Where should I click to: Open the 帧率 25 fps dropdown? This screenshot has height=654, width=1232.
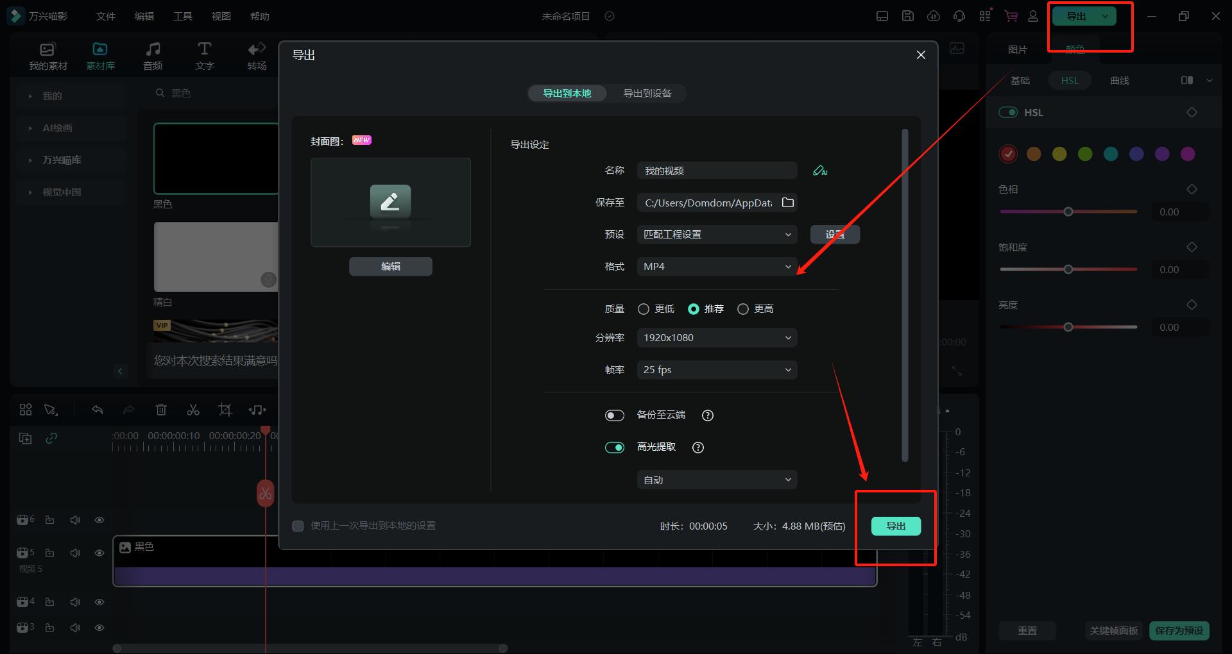pyautogui.click(x=717, y=370)
